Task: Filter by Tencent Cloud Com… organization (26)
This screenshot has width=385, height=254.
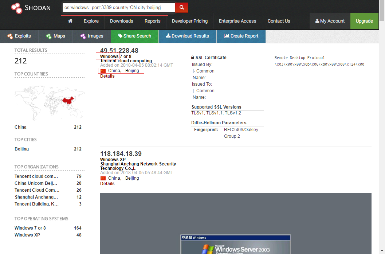Action: (x=37, y=190)
